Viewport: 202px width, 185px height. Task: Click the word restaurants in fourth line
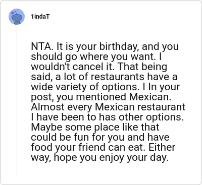pos(118,77)
